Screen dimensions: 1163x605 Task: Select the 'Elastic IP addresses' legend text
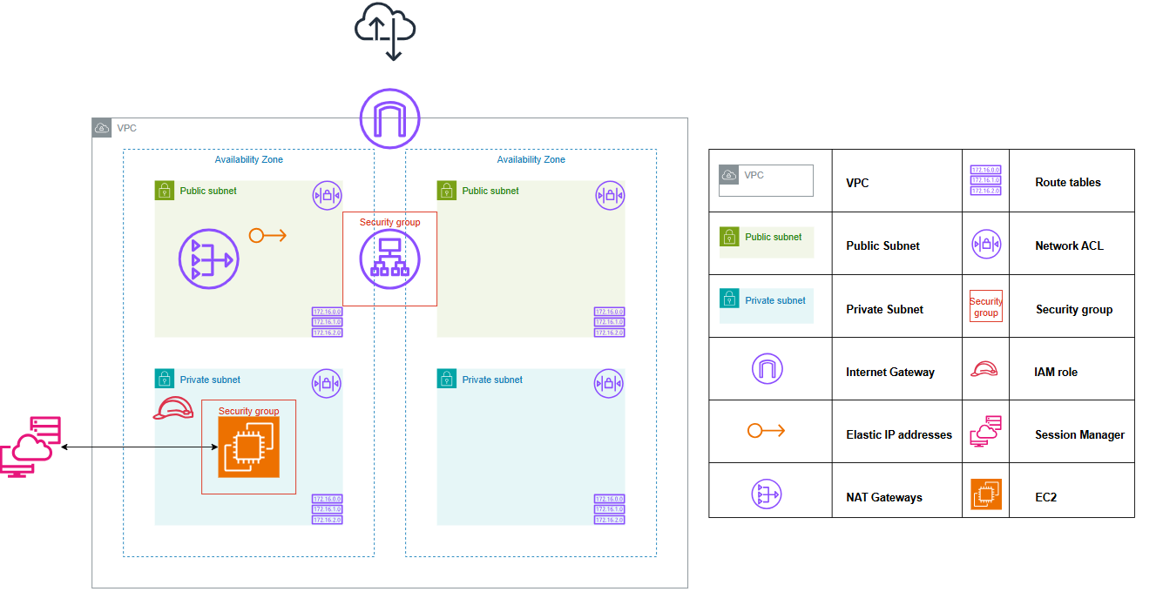click(899, 434)
